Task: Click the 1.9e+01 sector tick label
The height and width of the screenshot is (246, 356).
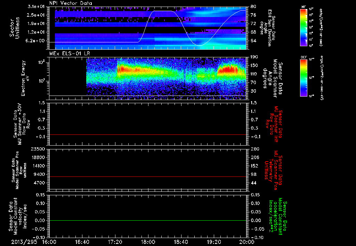Action: tap(37, 24)
